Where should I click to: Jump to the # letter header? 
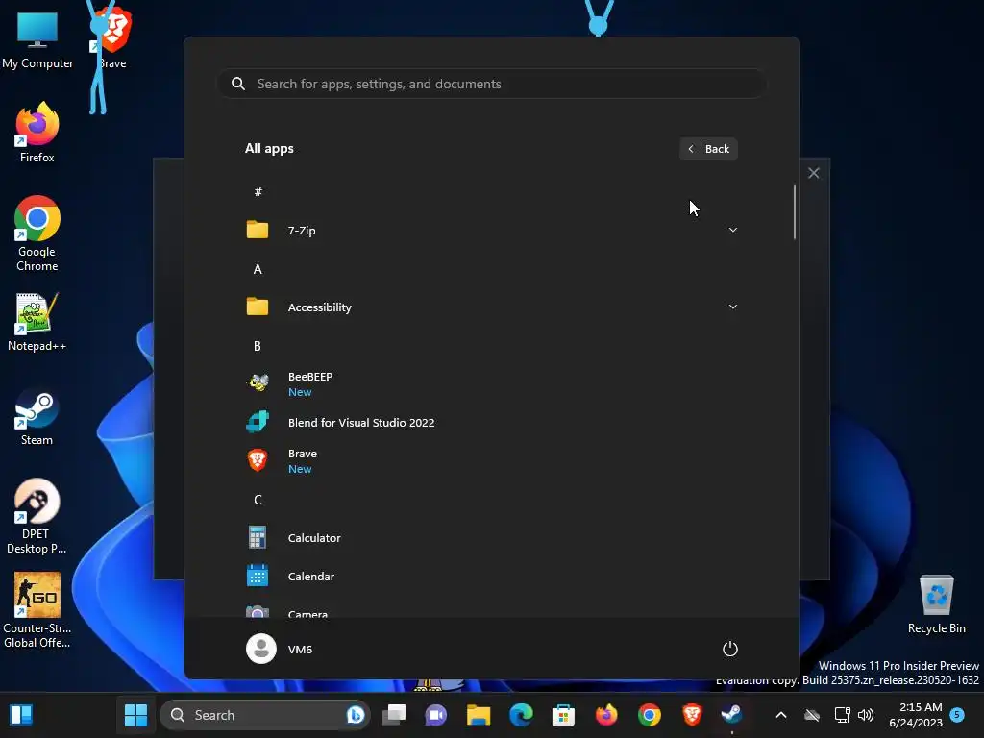pos(258,191)
